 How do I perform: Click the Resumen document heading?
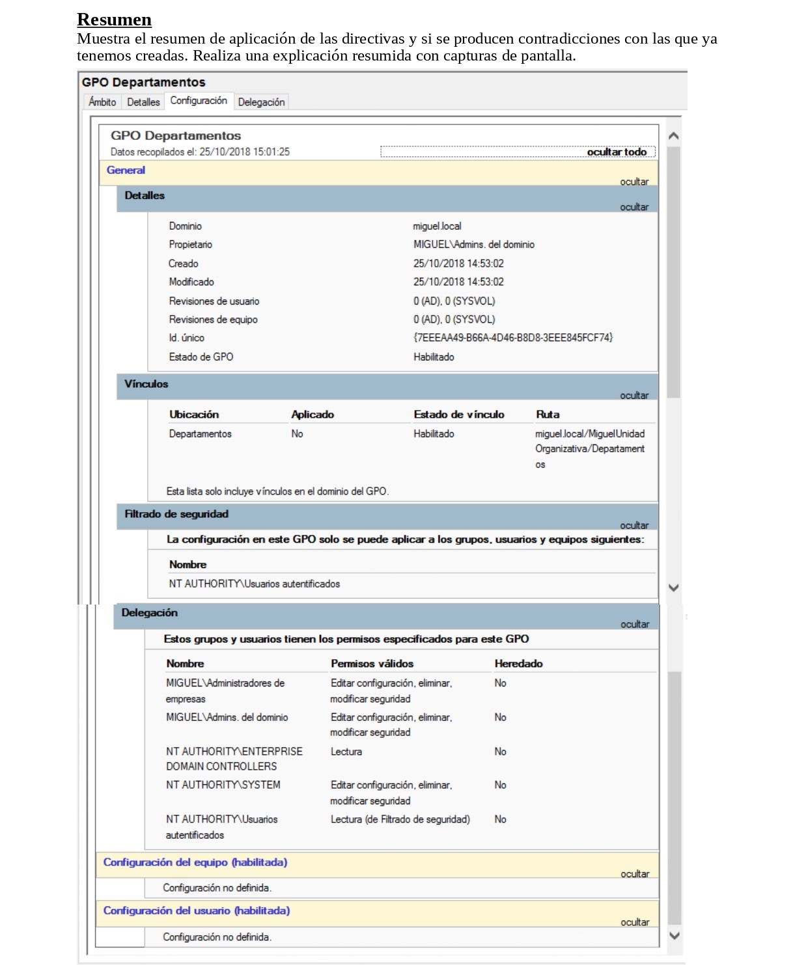(114, 20)
